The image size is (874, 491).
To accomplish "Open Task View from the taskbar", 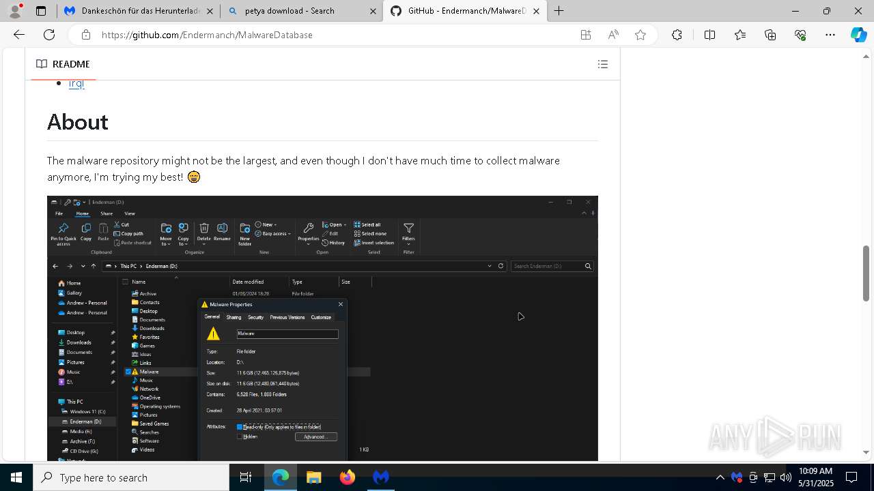I will pos(246,477).
